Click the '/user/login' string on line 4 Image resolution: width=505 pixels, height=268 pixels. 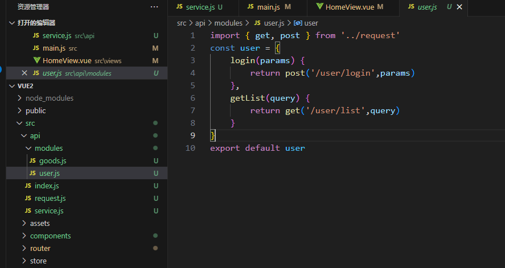point(342,73)
